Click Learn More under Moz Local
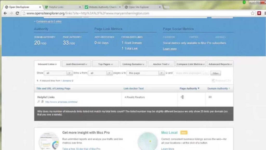The image size is (266, 150). (168, 149)
